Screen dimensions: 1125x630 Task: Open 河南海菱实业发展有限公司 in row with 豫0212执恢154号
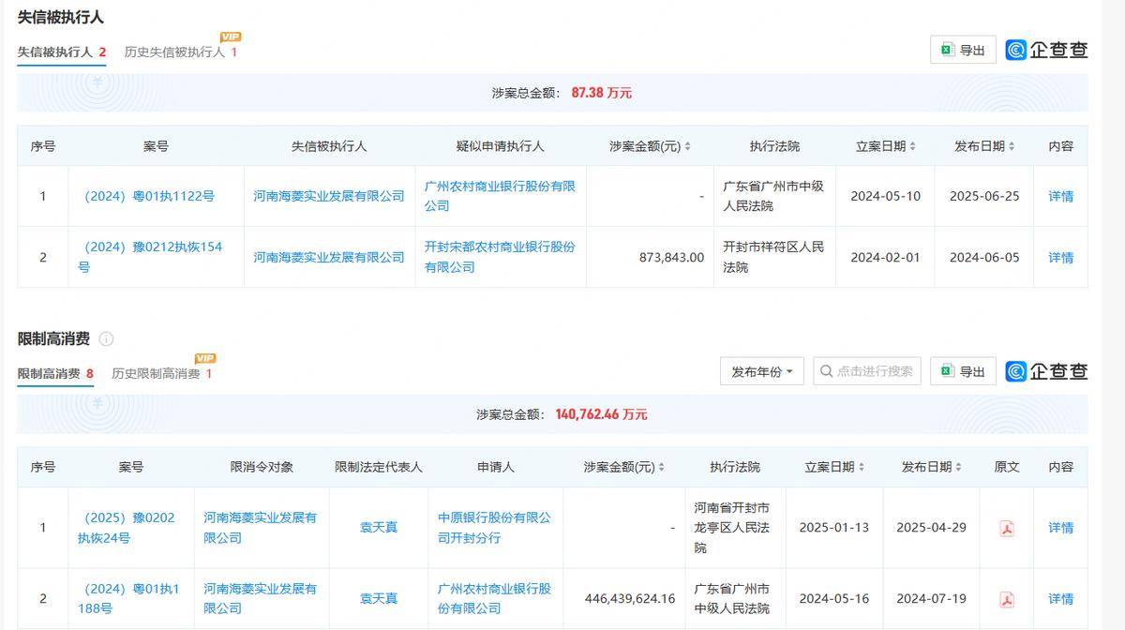329,257
